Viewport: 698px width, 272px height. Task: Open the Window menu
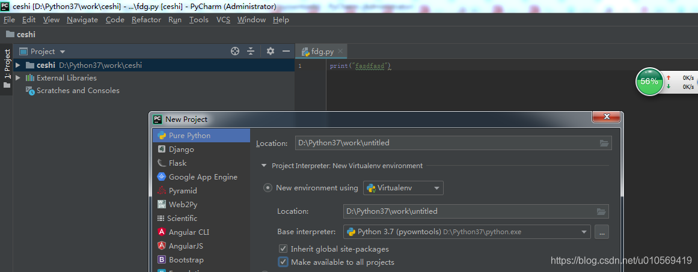click(251, 20)
